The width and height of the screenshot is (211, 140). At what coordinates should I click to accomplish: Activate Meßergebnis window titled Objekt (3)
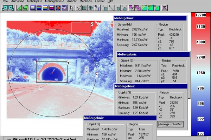151,86
